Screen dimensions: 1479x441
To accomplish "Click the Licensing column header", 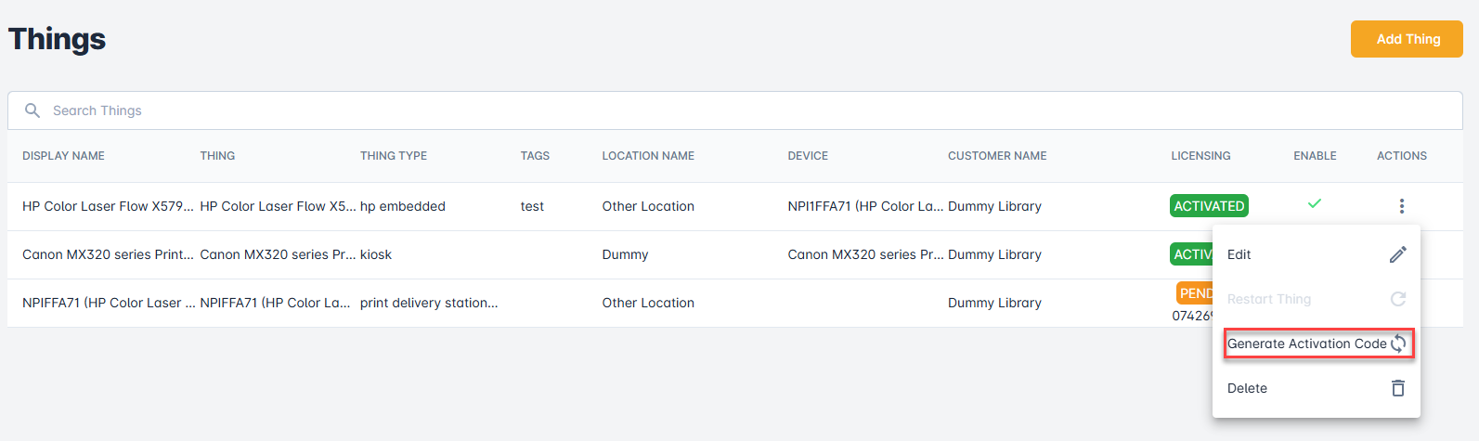I will (x=1200, y=156).
